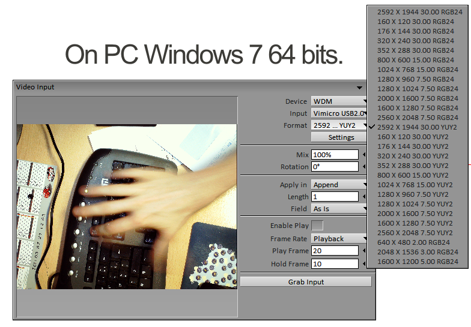Select 1280 X 960 7.50 RGB24 format

pyautogui.click(x=418, y=79)
